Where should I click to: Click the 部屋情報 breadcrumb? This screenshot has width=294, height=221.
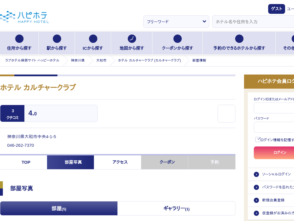tap(199, 60)
